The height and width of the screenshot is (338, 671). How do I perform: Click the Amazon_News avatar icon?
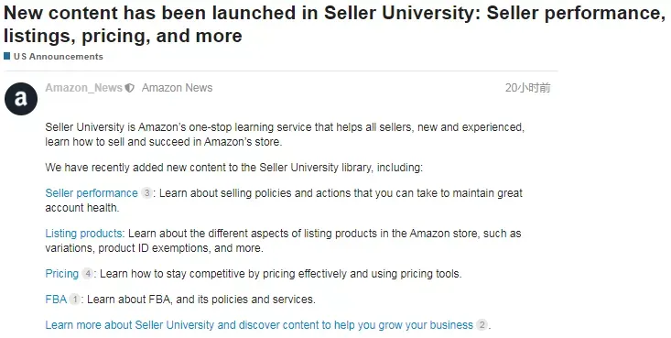click(x=21, y=99)
